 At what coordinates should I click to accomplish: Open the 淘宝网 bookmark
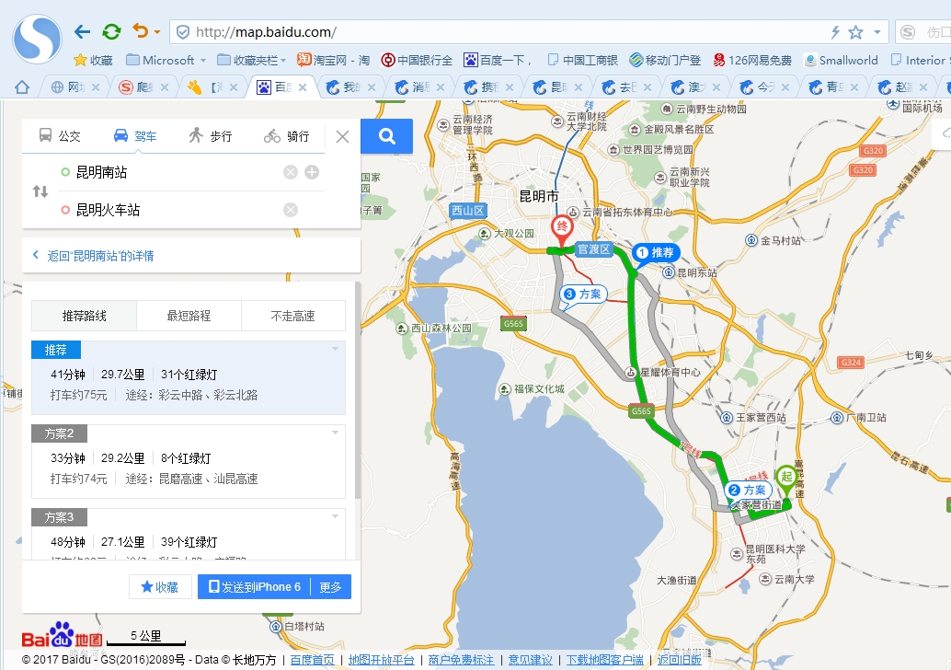[333, 60]
